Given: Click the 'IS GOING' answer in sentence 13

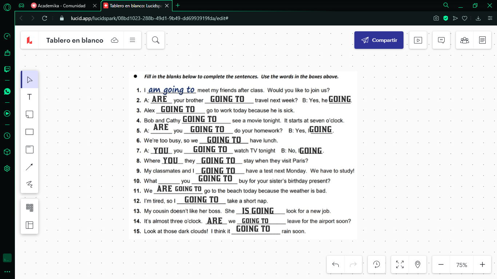Looking at the screenshot, I should (x=258, y=211).
